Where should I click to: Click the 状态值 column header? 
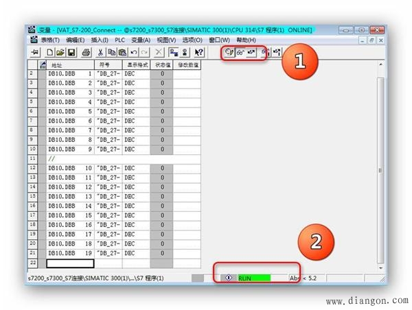161,65
